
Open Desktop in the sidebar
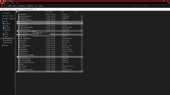pyautogui.click(x=6, y=26)
